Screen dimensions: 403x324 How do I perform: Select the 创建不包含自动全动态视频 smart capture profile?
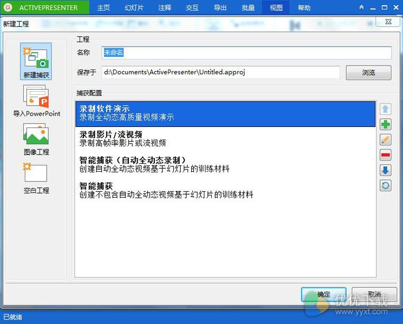tap(226, 190)
